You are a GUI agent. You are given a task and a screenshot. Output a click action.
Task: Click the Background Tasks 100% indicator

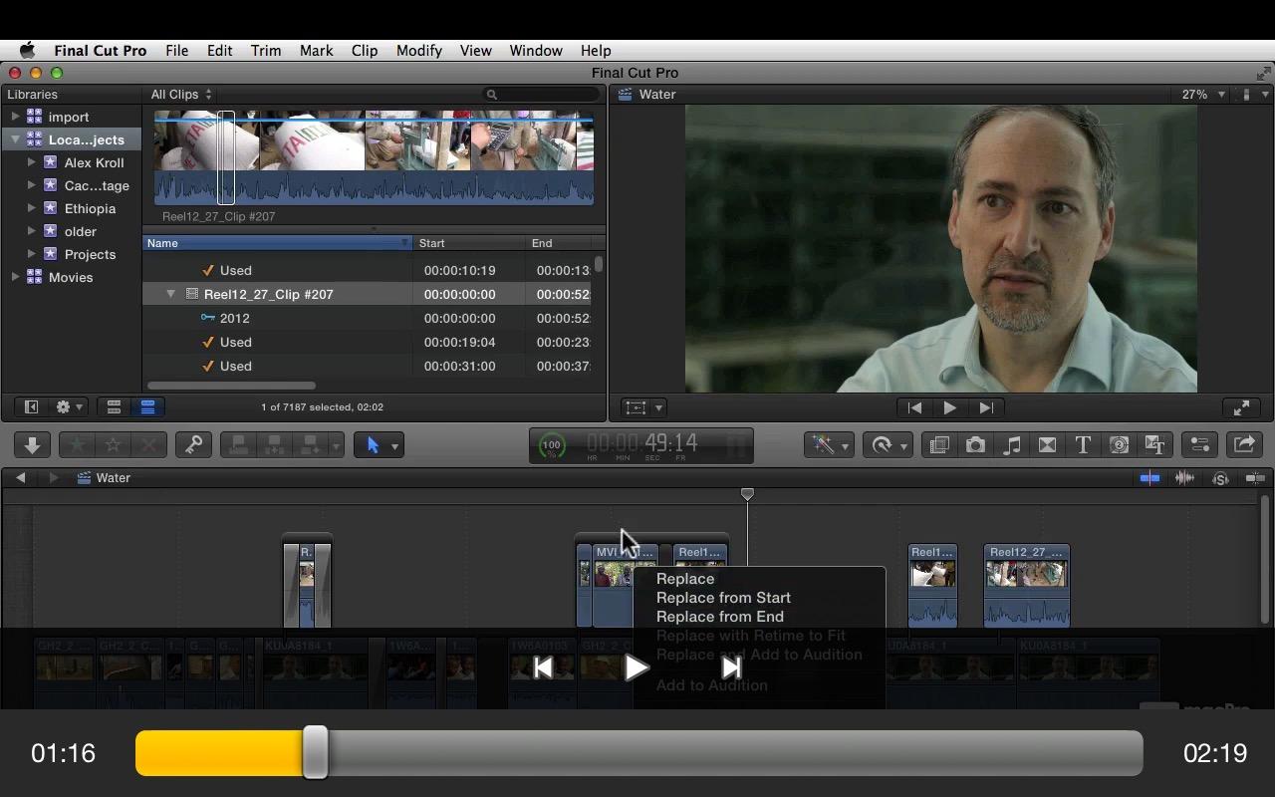(550, 445)
